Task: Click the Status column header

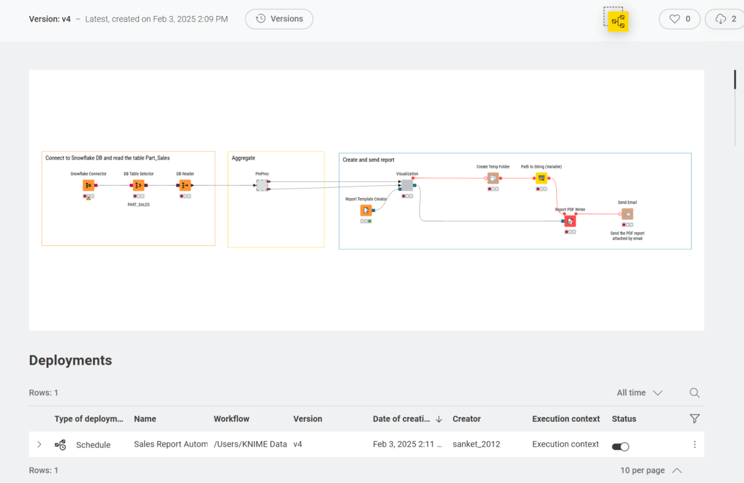Action: [624, 419]
